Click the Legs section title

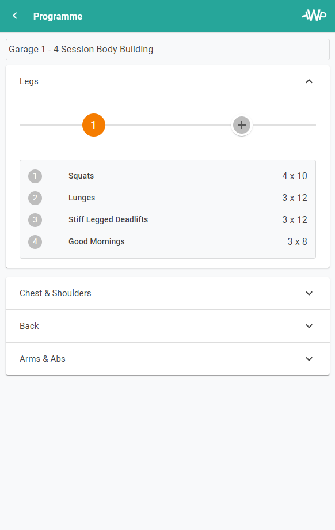pyautogui.click(x=29, y=81)
